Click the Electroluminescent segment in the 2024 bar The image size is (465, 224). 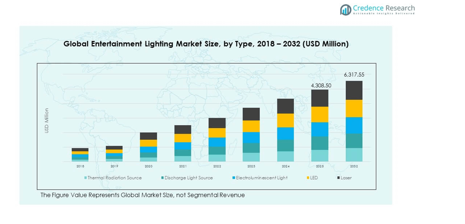pos(285,133)
